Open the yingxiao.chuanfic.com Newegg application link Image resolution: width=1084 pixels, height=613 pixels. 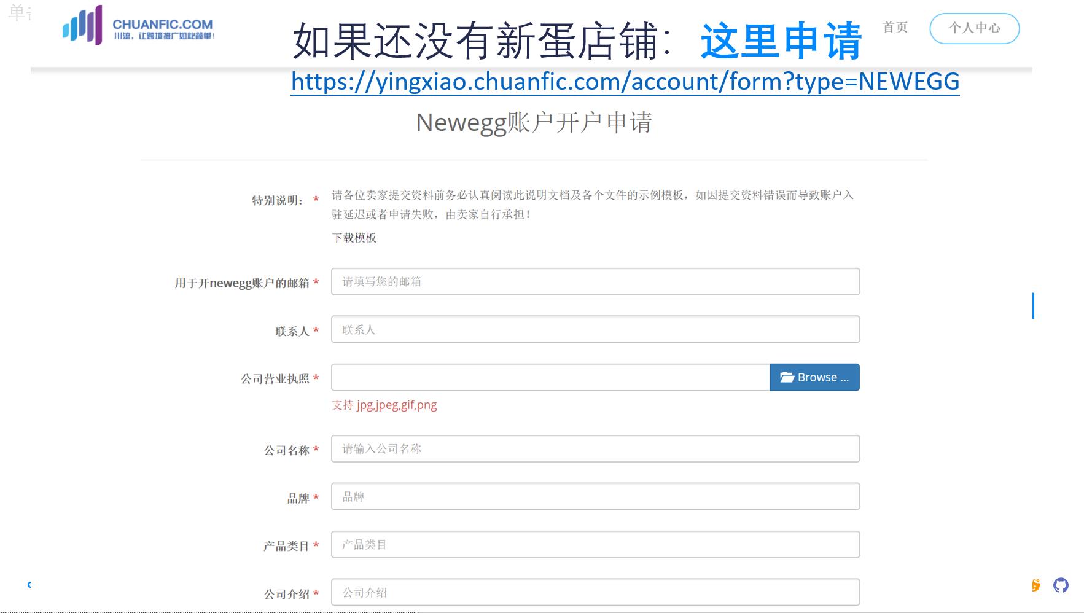pos(625,81)
